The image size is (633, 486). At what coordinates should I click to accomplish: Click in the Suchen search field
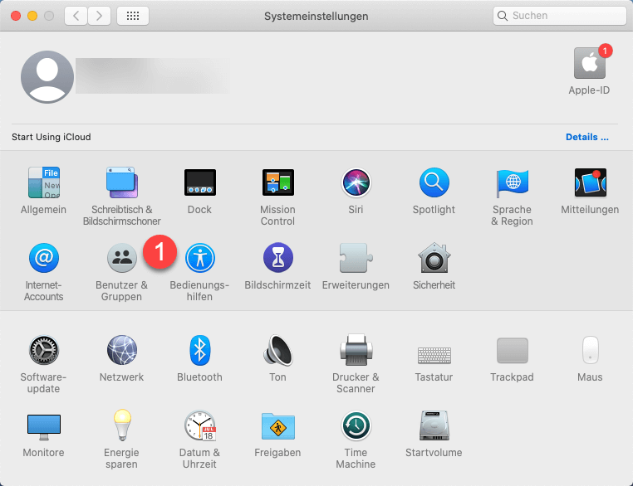[565, 16]
